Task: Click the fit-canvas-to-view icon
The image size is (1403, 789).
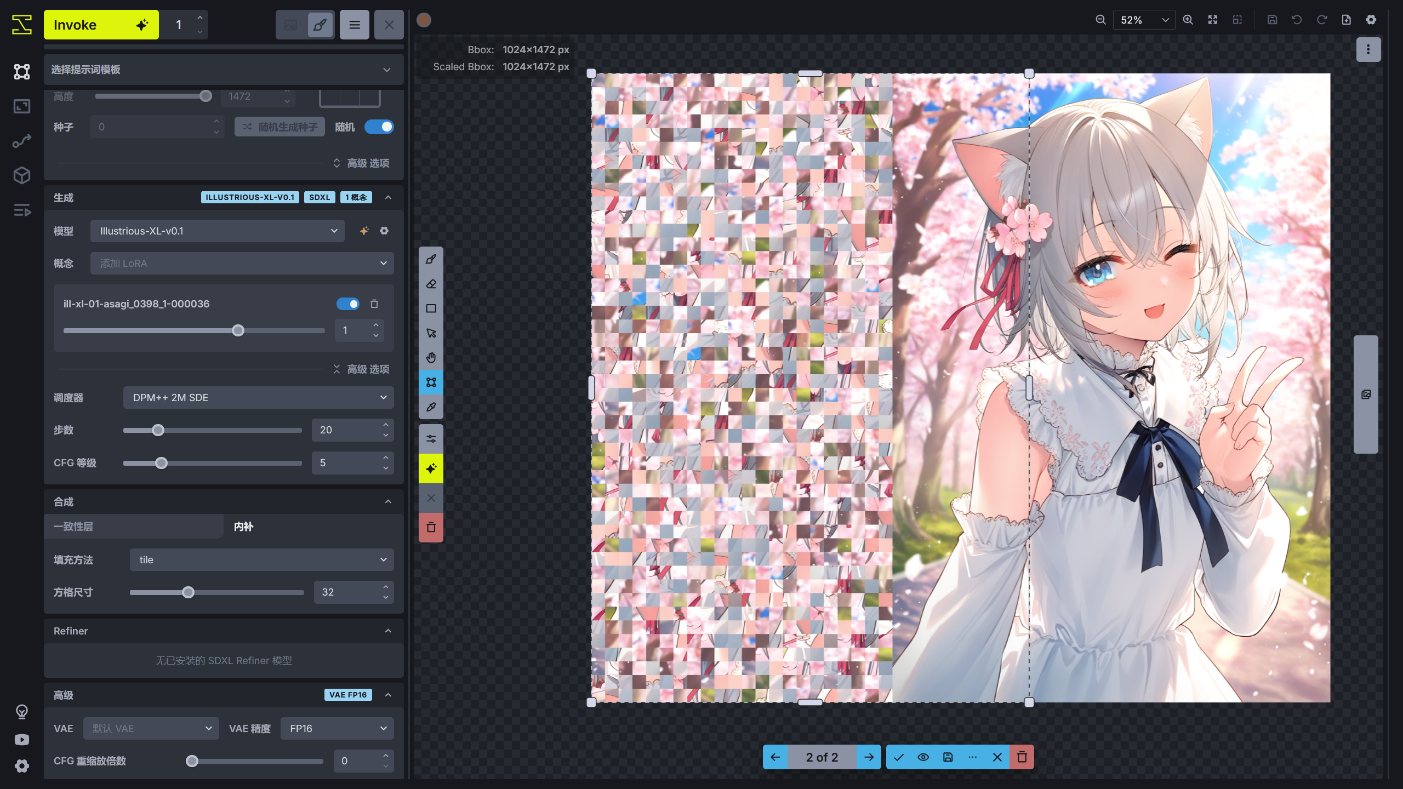Action: pos(1213,19)
